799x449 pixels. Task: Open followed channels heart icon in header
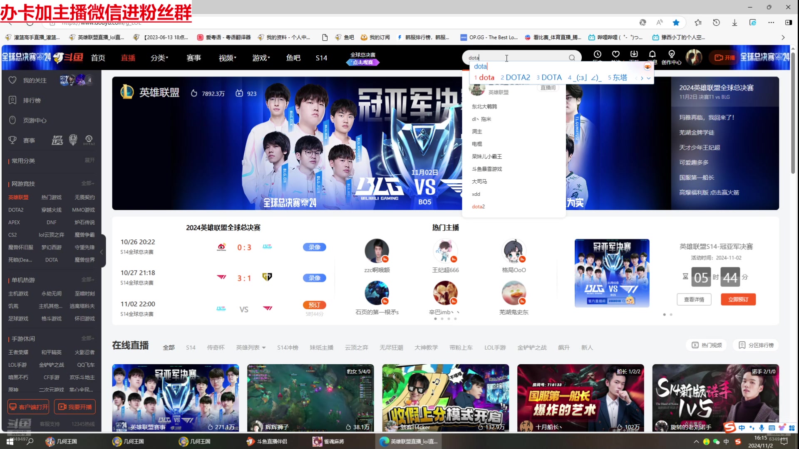[x=615, y=54]
